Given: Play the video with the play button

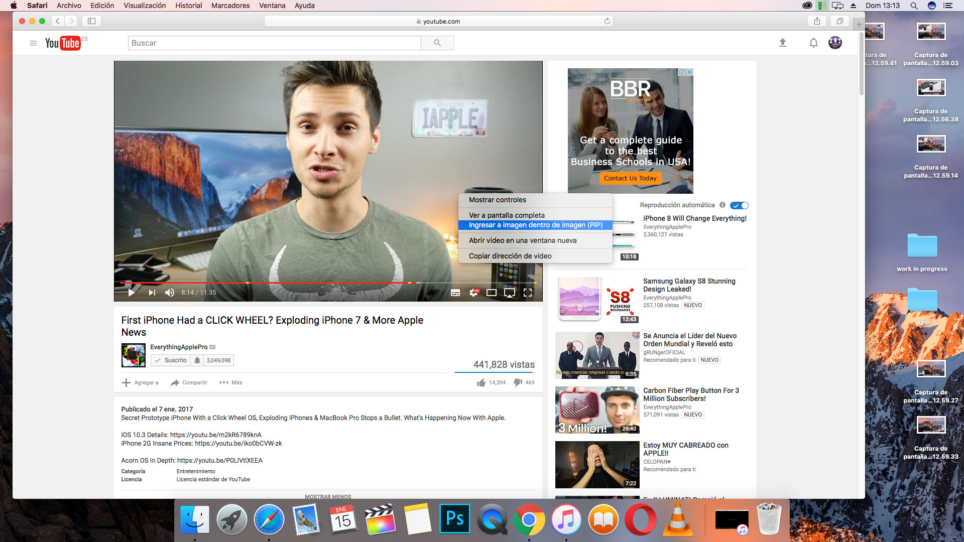Looking at the screenshot, I should 131,293.
